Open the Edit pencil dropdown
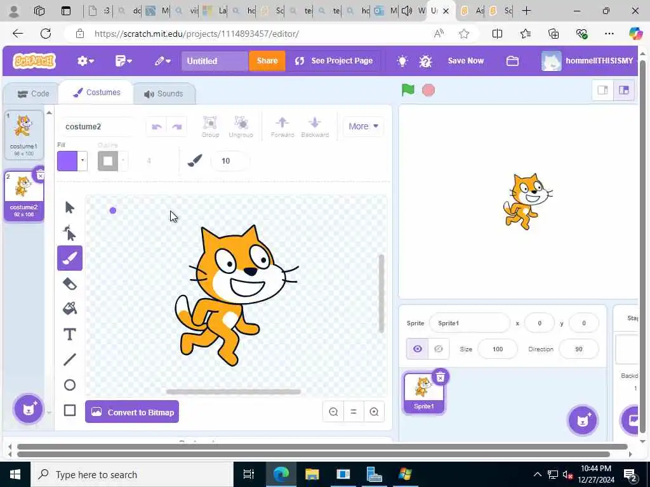The height and width of the screenshot is (487, 650). tap(162, 62)
